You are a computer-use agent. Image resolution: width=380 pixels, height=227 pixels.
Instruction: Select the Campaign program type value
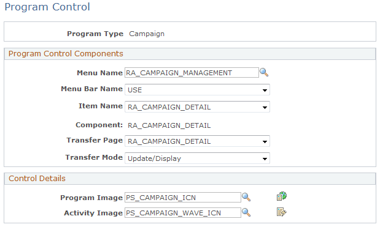click(147, 34)
